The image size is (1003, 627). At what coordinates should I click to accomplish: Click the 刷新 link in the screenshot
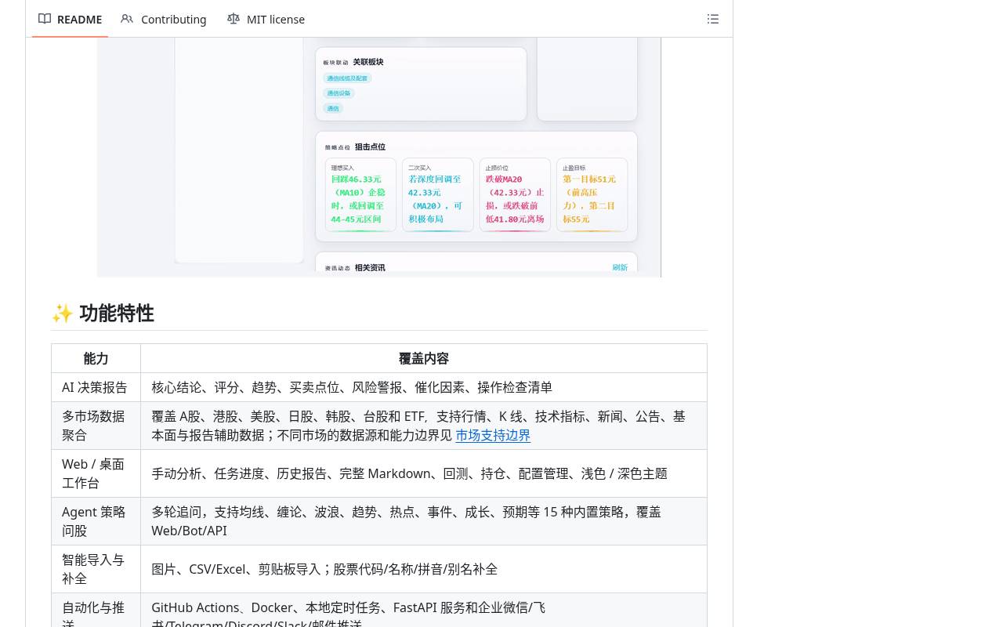[620, 267]
